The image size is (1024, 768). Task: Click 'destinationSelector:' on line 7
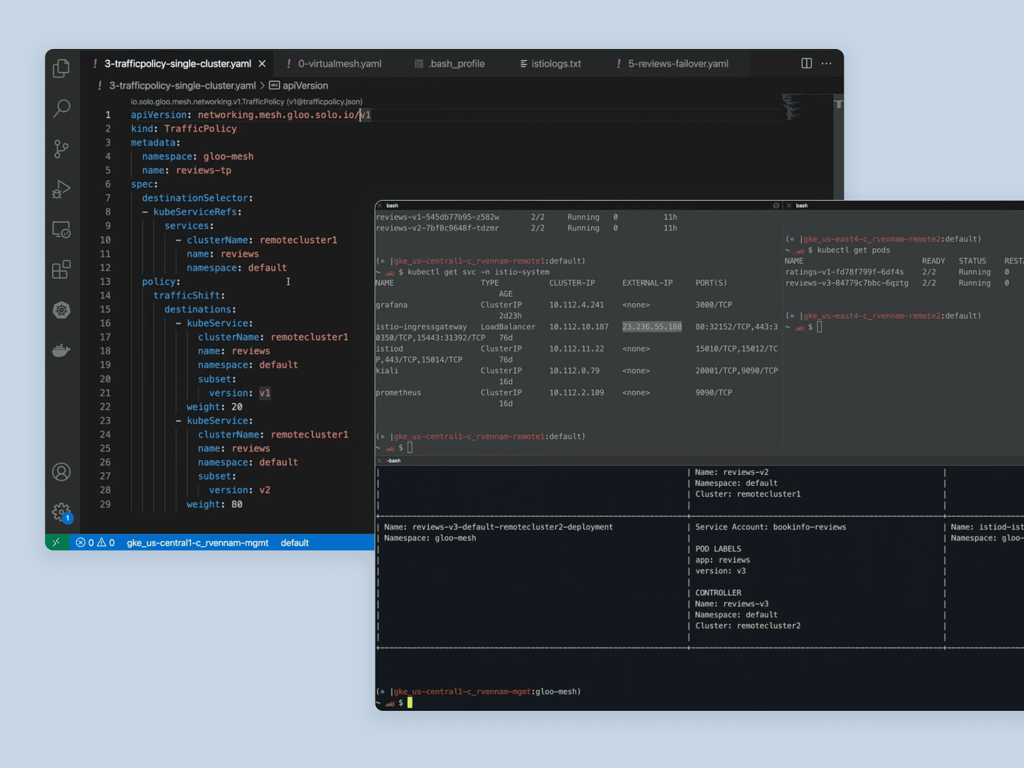pyautogui.click(x=197, y=198)
